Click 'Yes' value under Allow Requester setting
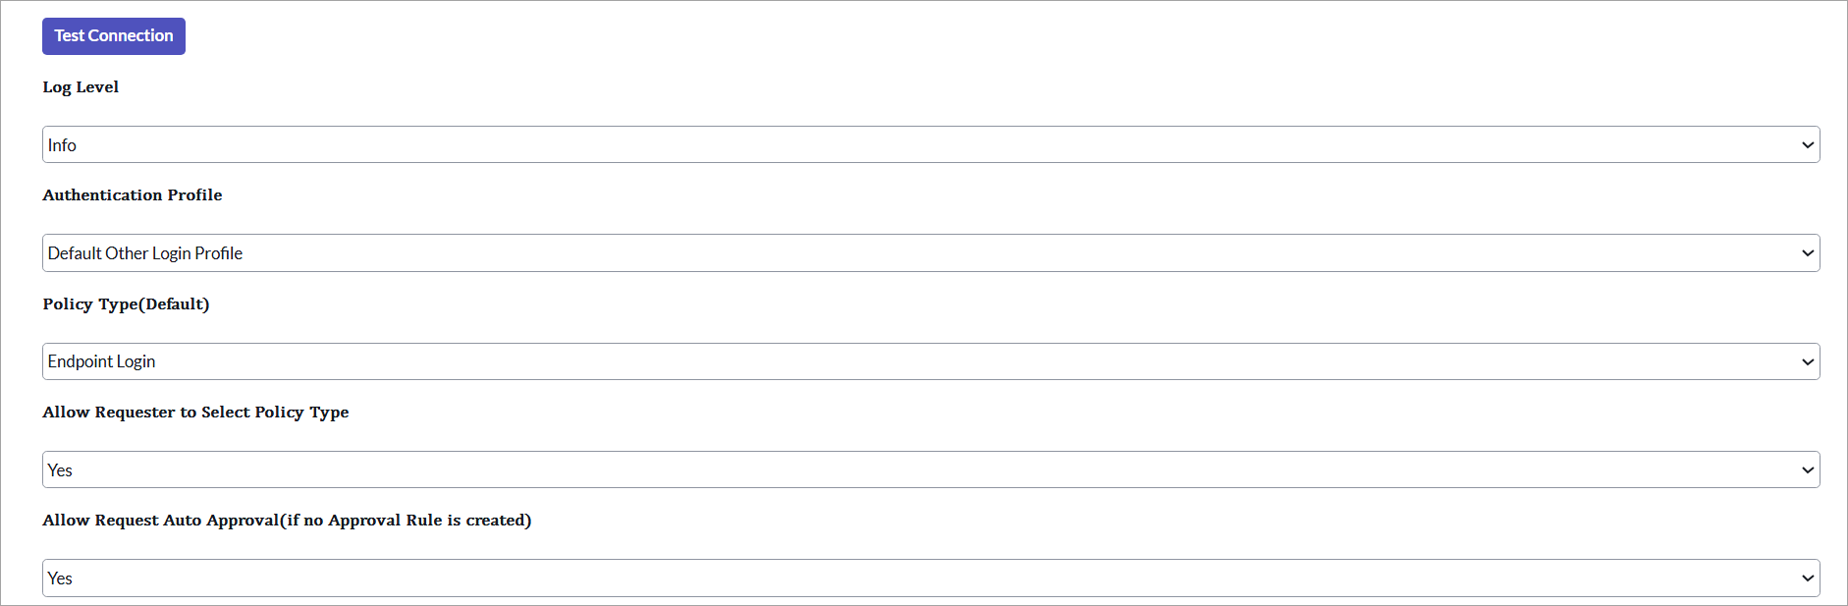The width and height of the screenshot is (1848, 606). (60, 470)
